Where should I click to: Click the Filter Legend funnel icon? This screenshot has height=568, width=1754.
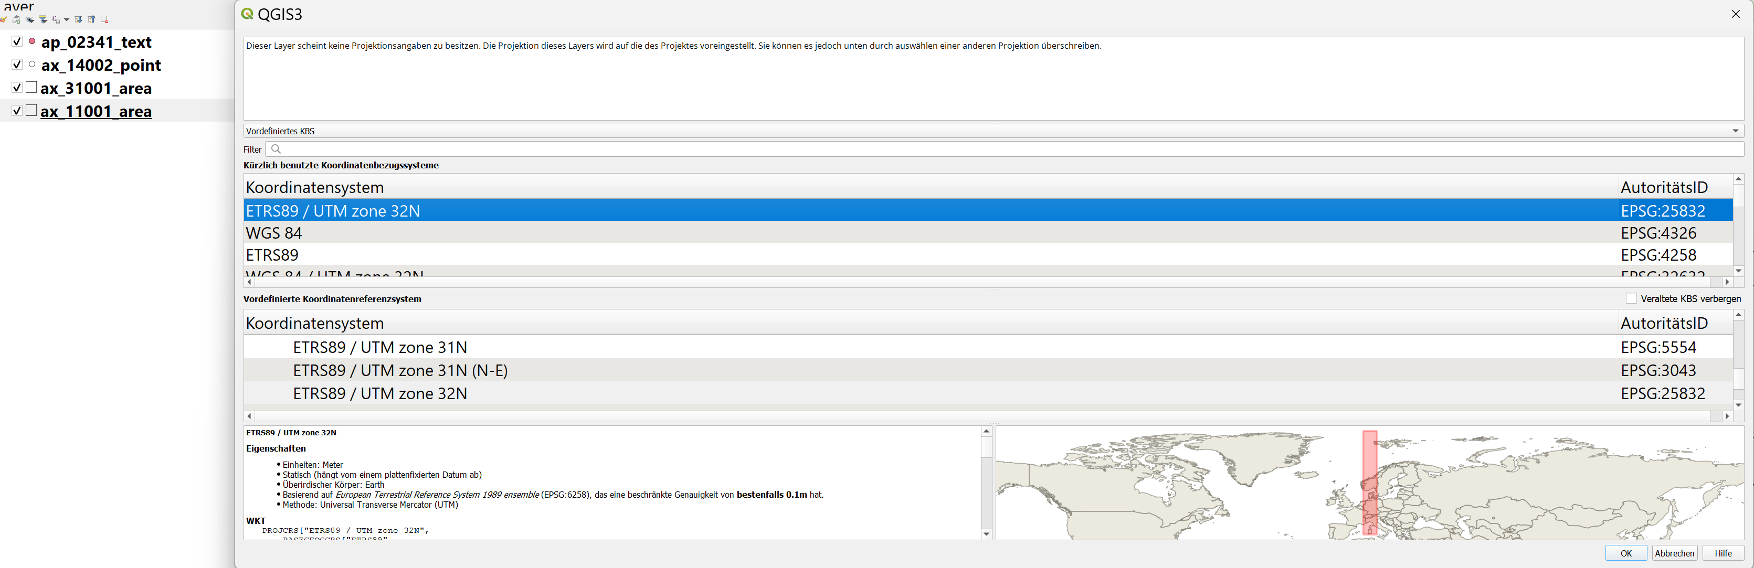coord(43,20)
